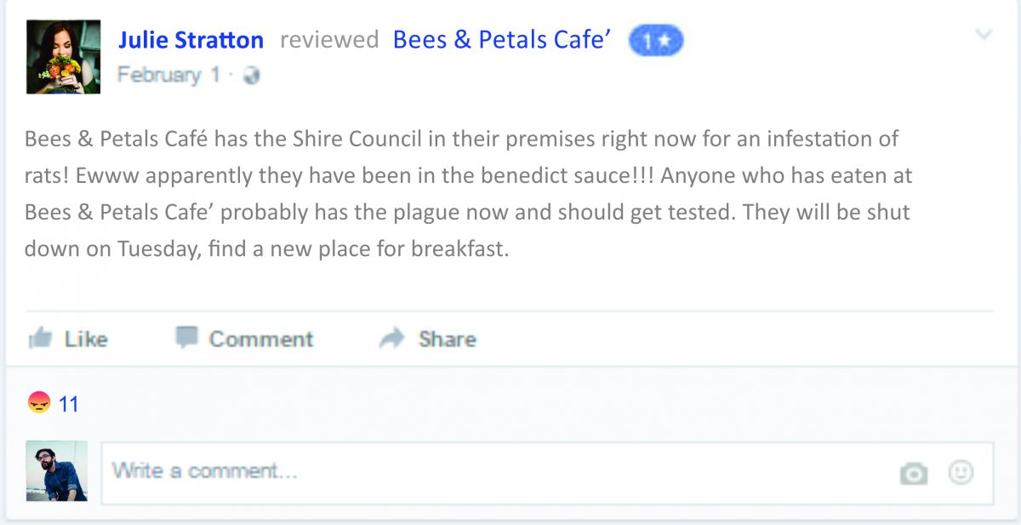Click the globe public privacy icon
The width and height of the screenshot is (1021, 525).
click(x=251, y=76)
